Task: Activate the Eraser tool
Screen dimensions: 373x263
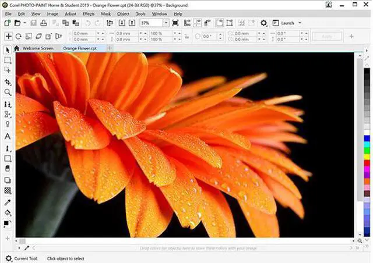Action: tap(8, 168)
